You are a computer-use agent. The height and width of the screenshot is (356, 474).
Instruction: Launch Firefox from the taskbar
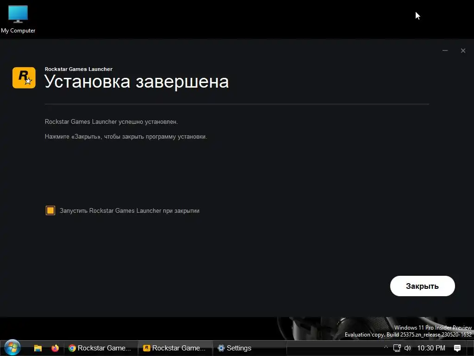55,348
